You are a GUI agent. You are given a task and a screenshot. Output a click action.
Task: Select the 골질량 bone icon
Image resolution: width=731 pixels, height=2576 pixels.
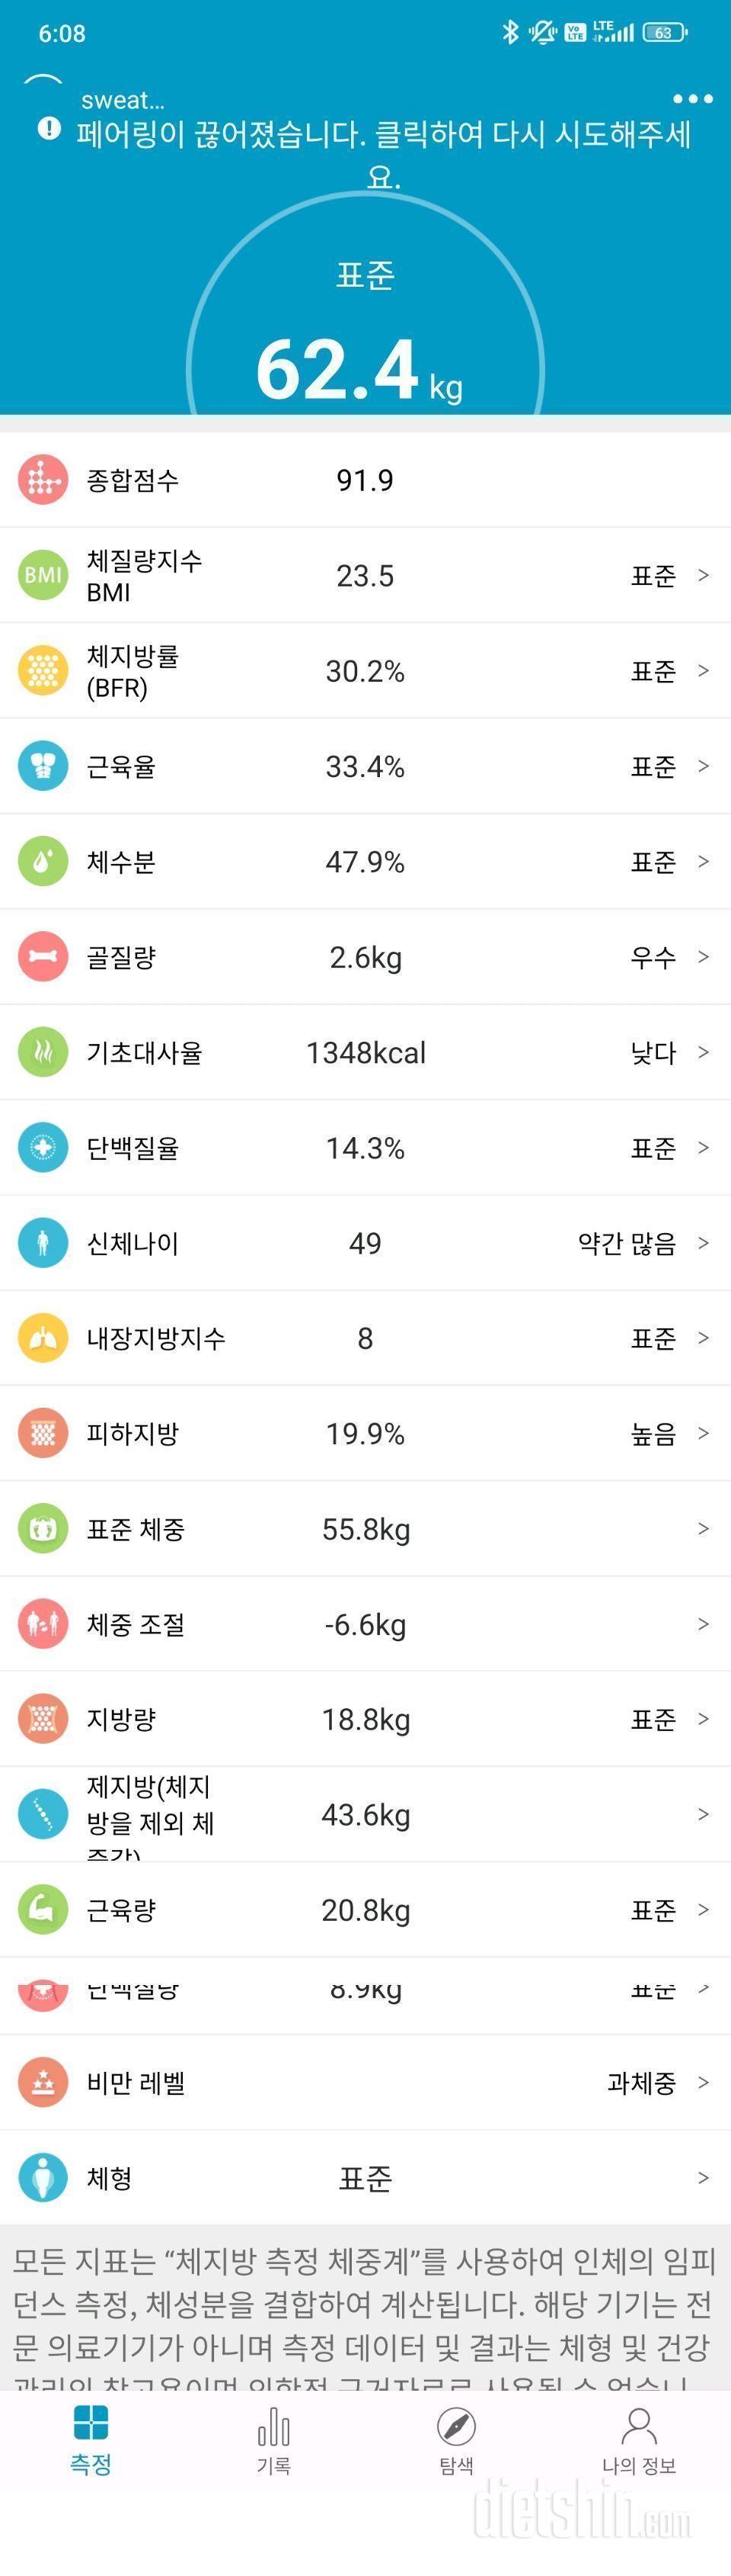point(43,957)
